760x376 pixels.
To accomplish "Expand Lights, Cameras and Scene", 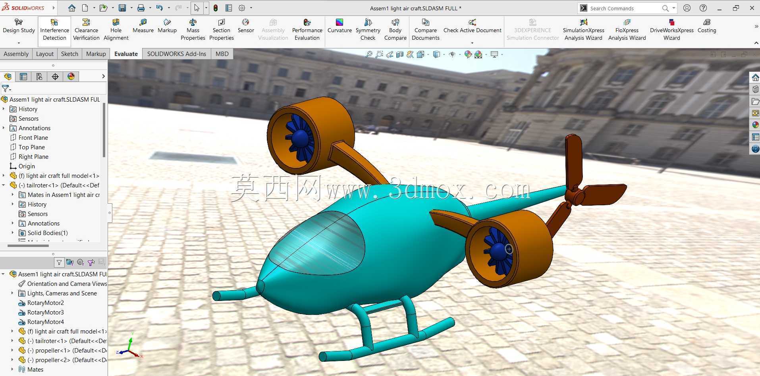I will (12, 293).
